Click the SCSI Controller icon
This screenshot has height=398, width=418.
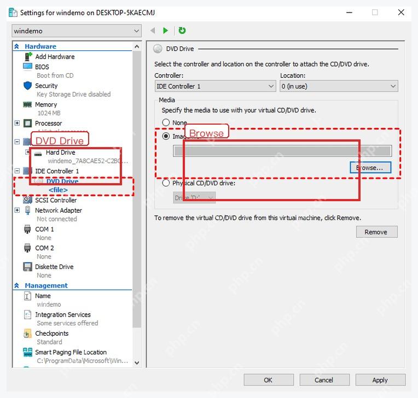click(x=27, y=200)
